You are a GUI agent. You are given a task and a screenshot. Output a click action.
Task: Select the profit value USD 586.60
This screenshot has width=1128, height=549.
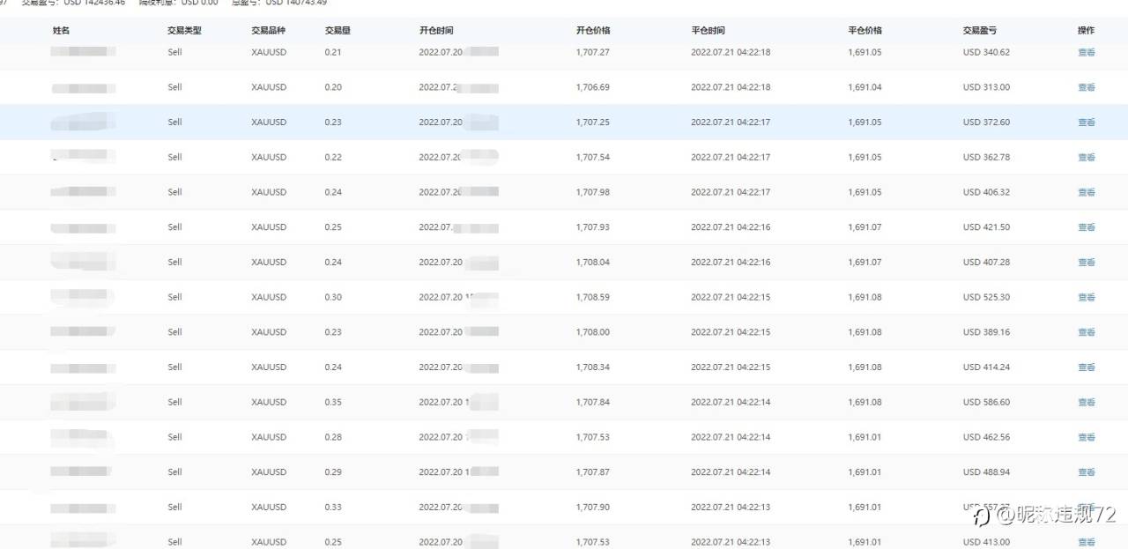pyautogui.click(x=986, y=402)
